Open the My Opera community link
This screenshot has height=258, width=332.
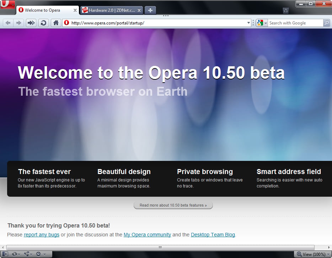147,235
